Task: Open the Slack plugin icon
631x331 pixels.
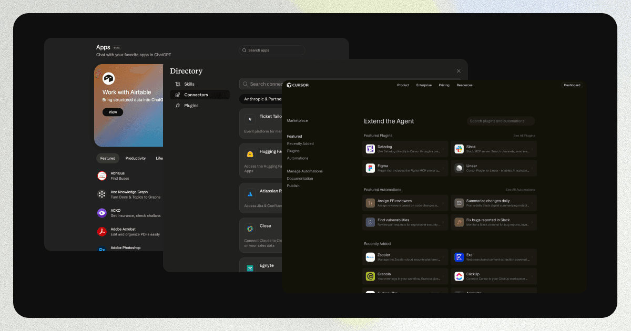Action: 459,149
